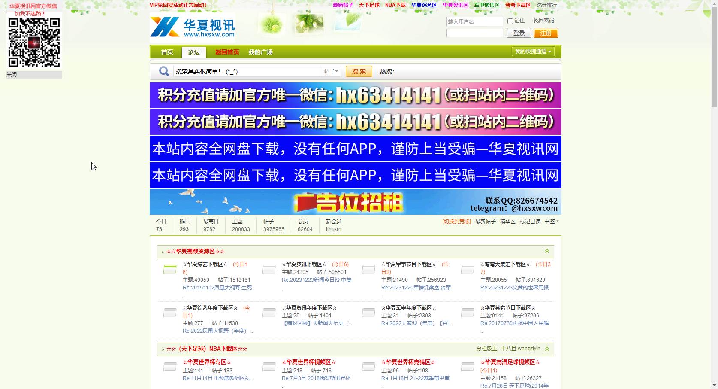
Task: Close the QR code panel via 关闭
Action: pos(12,75)
